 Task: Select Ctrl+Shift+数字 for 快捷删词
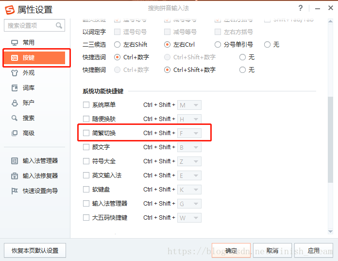coord(167,70)
